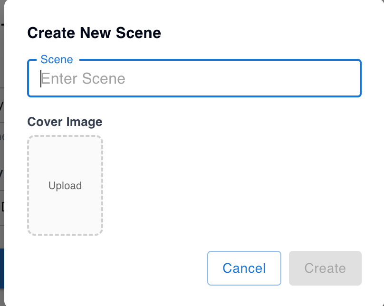This screenshot has height=306, width=384.
Task: Click the greyed-out Create button
Action: 325,268
